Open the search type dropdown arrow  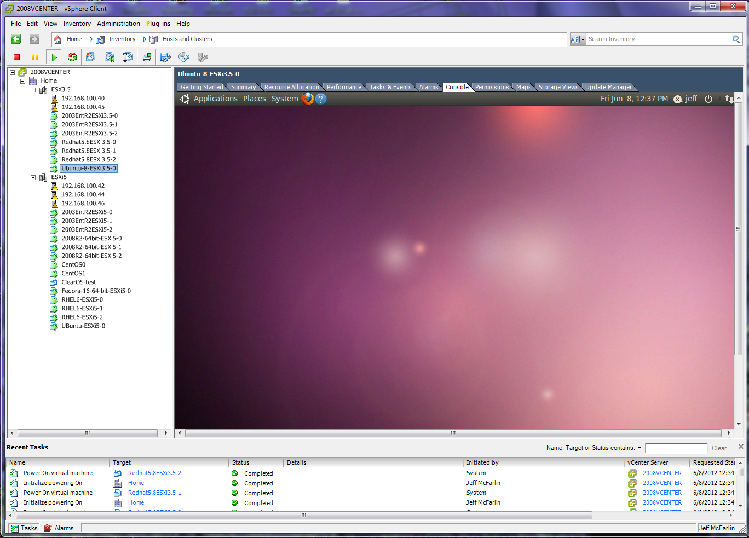coord(583,39)
